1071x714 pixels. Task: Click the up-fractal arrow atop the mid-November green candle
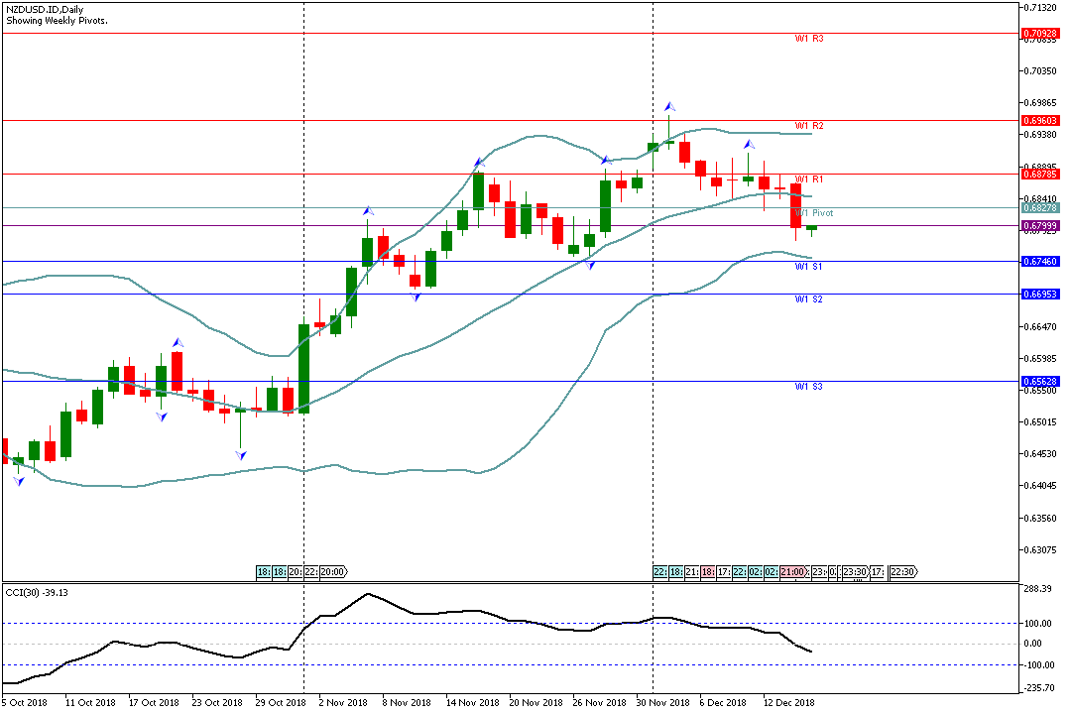click(x=479, y=162)
